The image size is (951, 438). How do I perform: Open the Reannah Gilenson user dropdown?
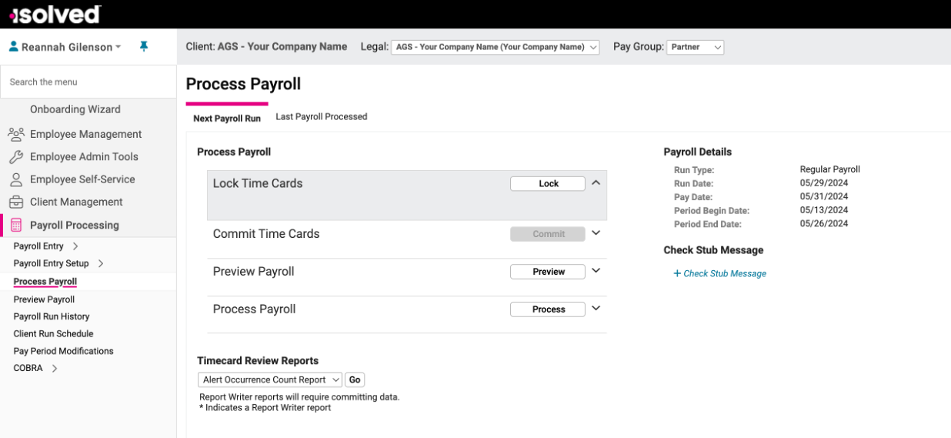tap(71, 47)
